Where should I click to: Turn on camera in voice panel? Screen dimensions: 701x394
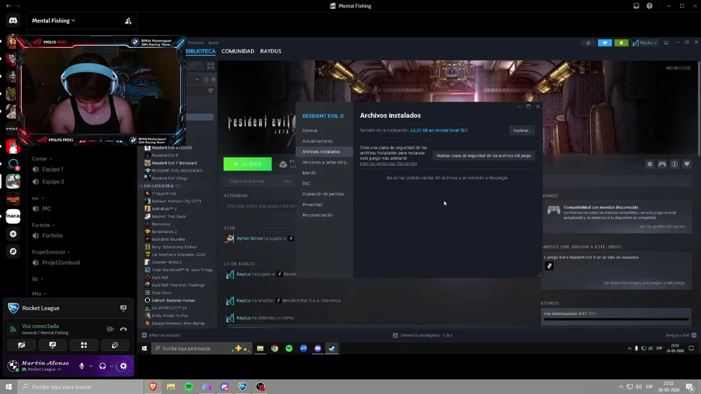point(21,345)
